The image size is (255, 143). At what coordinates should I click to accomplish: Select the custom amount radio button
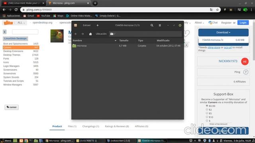point(207,121)
